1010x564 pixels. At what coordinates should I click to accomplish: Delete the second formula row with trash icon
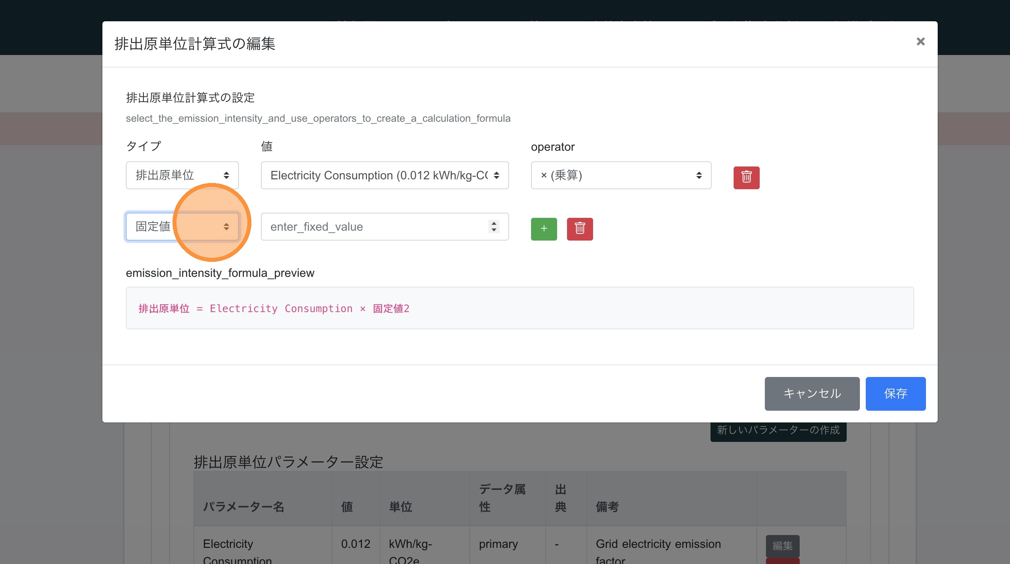click(580, 229)
